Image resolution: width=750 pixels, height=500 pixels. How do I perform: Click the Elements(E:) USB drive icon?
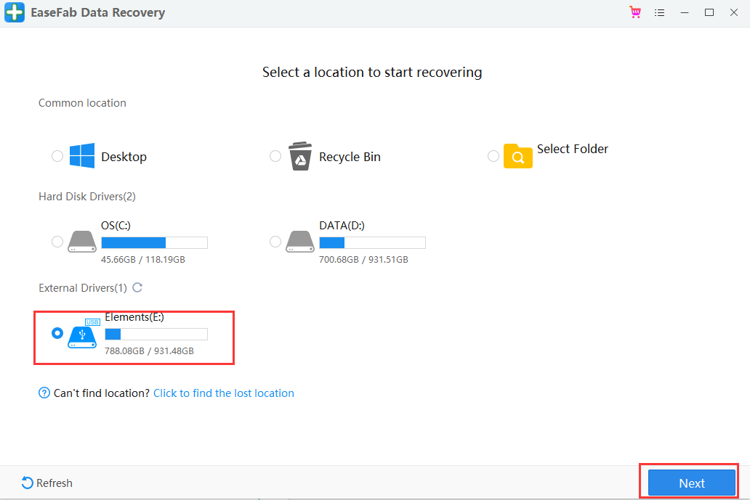(x=82, y=335)
